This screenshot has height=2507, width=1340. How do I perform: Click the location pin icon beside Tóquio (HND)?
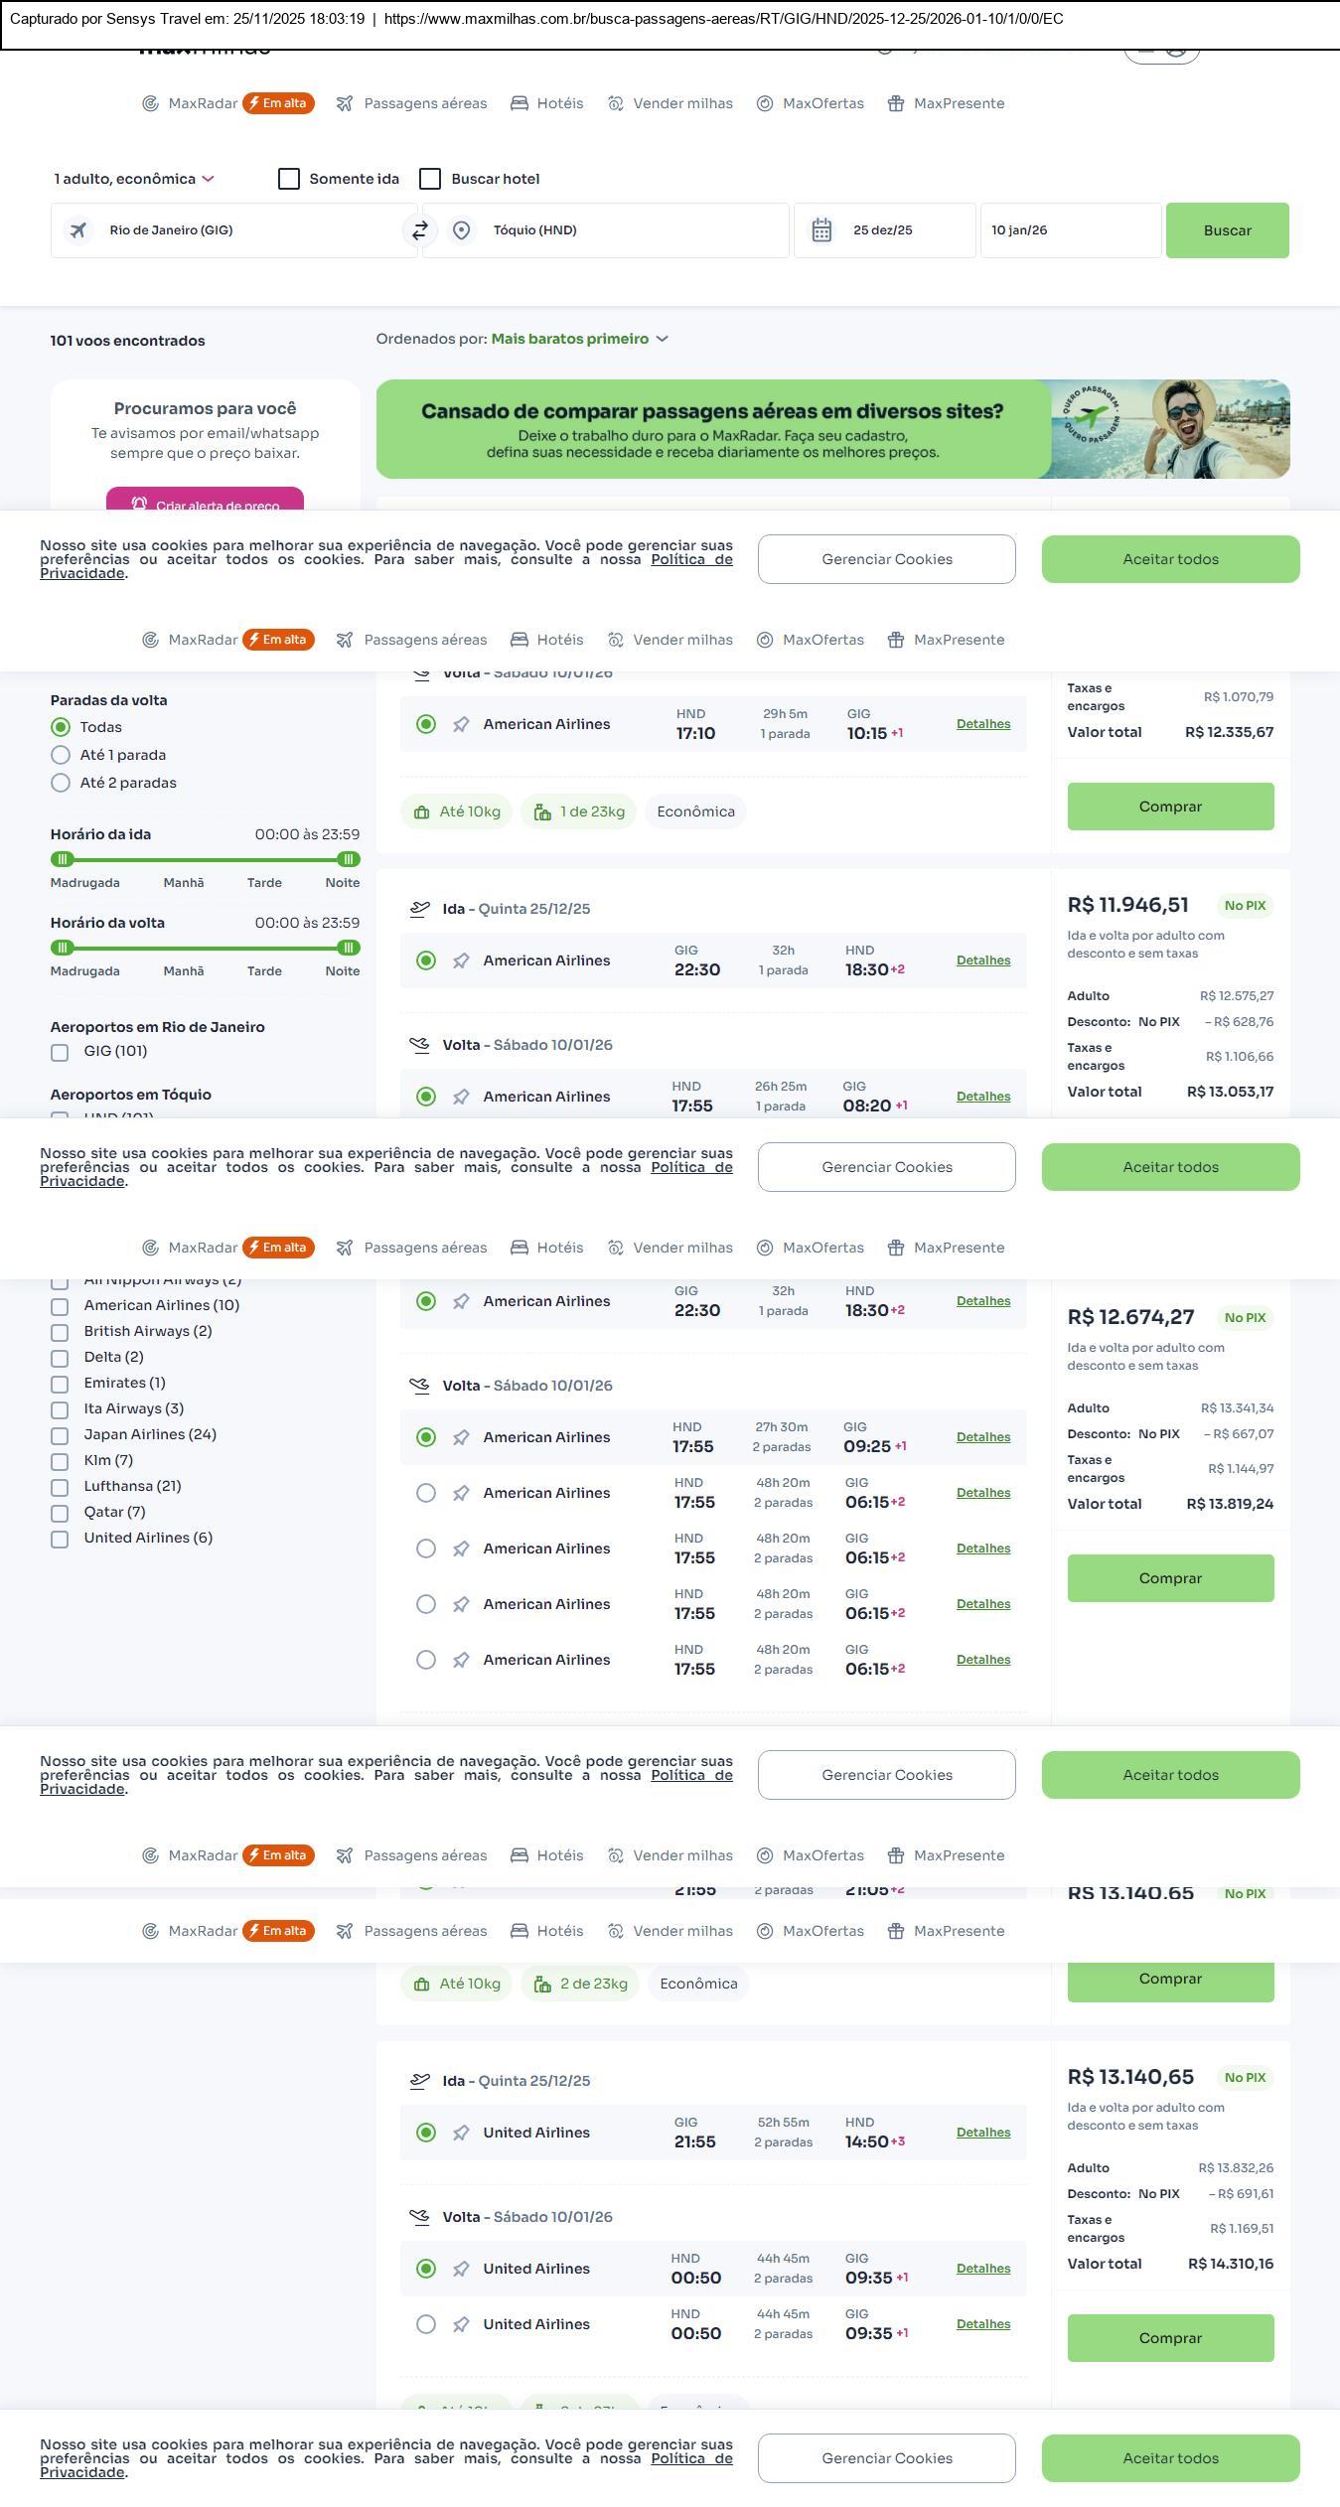click(x=461, y=230)
